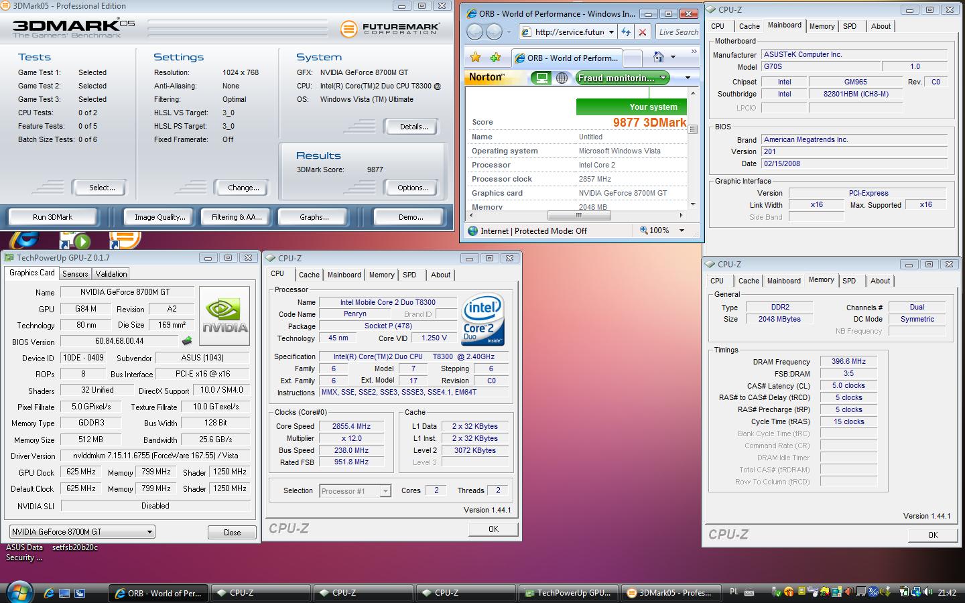Click the Filtering & AA button
Image resolution: width=965 pixels, height=603 pixels.
(237, 217)
